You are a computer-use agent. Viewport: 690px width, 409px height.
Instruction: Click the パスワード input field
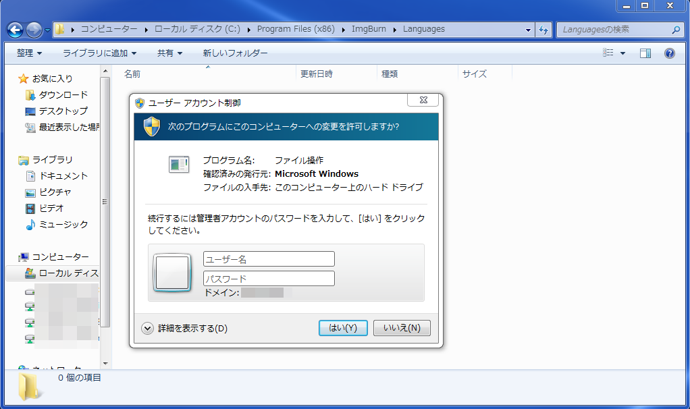269,278
